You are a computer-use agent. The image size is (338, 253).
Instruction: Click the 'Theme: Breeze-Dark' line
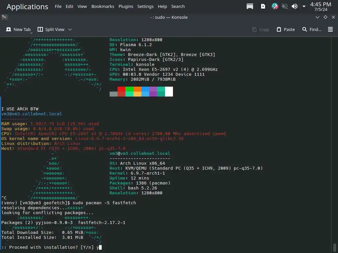tap(162, 55)
